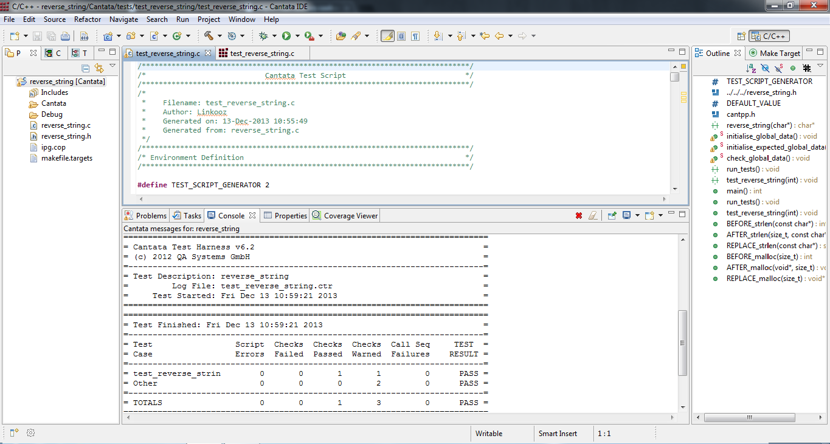Click the Pin Console icon

(x=612, y=215)
